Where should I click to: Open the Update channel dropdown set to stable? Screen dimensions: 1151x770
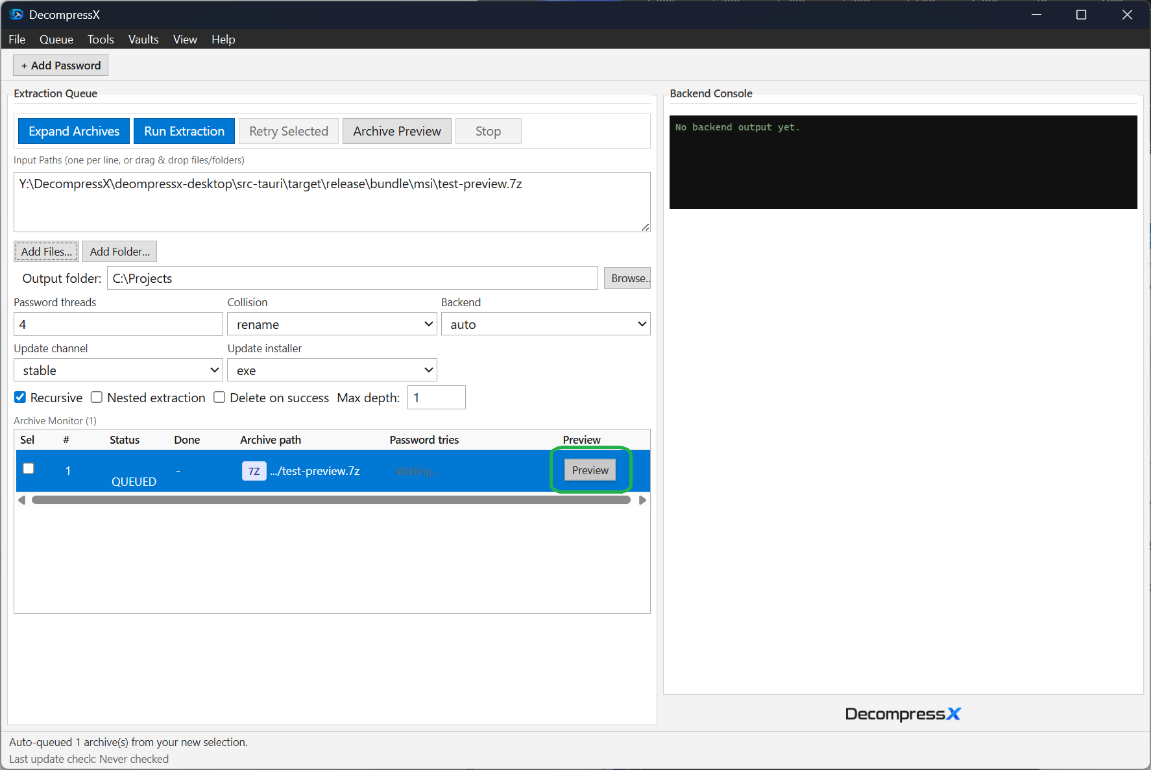pyautogui.click(x=119, y=370)
